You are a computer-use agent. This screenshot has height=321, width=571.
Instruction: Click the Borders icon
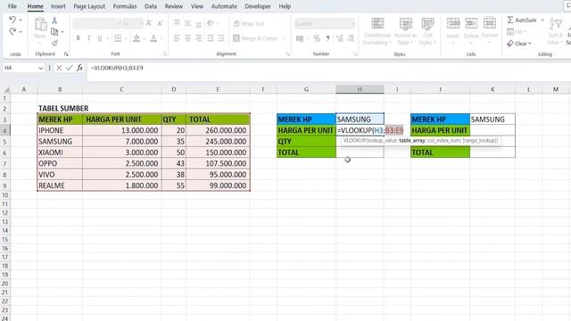tap(118, 38)
